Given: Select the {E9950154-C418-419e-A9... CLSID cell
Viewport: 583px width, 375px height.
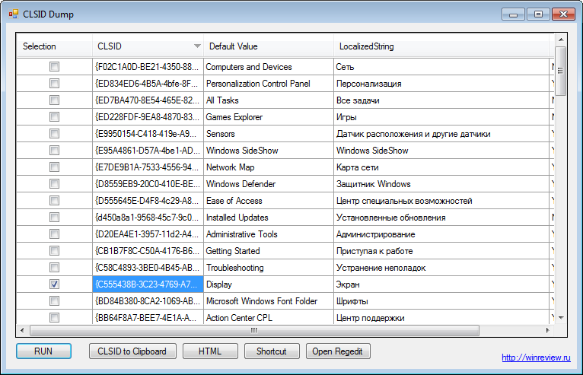Looking at the screenshot, I should (148, 134).
